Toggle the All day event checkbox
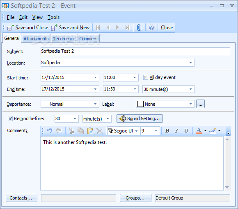Screen dimensions: 238x209 pos(145,77)
